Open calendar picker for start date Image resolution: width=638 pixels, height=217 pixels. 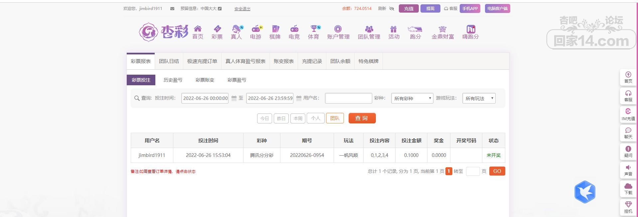(234, 98)
